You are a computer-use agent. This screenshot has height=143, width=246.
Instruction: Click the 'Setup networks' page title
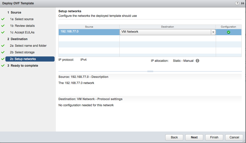tap(70, 11)
